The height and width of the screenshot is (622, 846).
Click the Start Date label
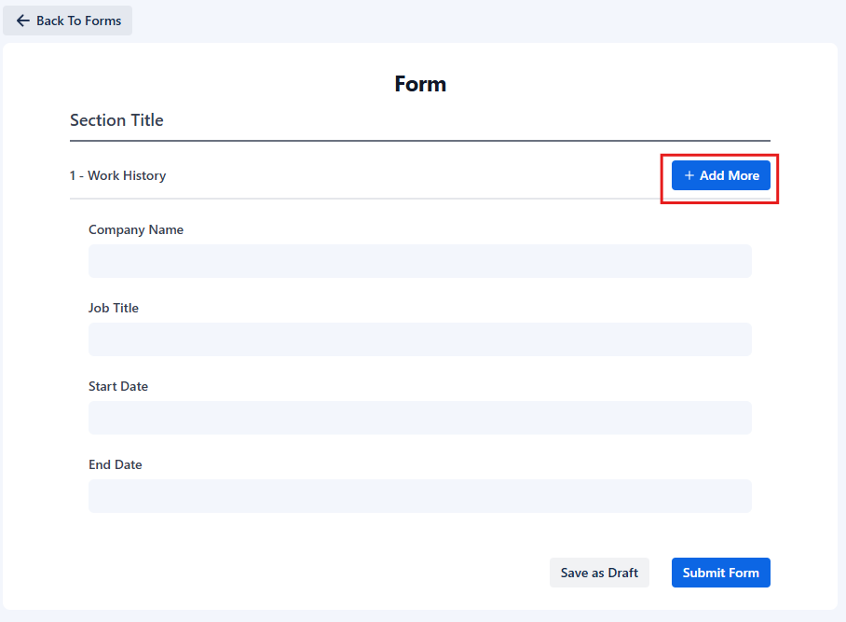[x=118, y=386]
